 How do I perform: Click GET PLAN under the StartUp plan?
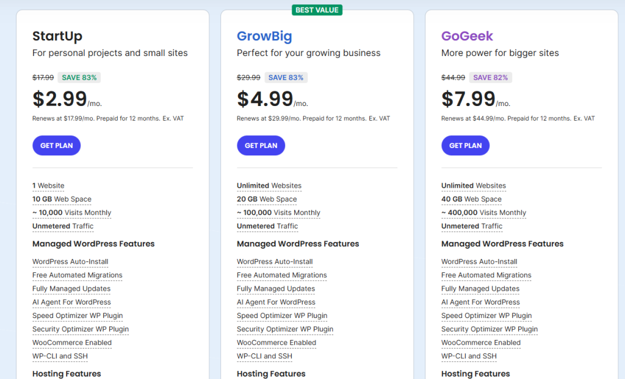(x=56, y=146)
